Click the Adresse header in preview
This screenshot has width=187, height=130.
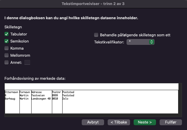pos(37,92)
